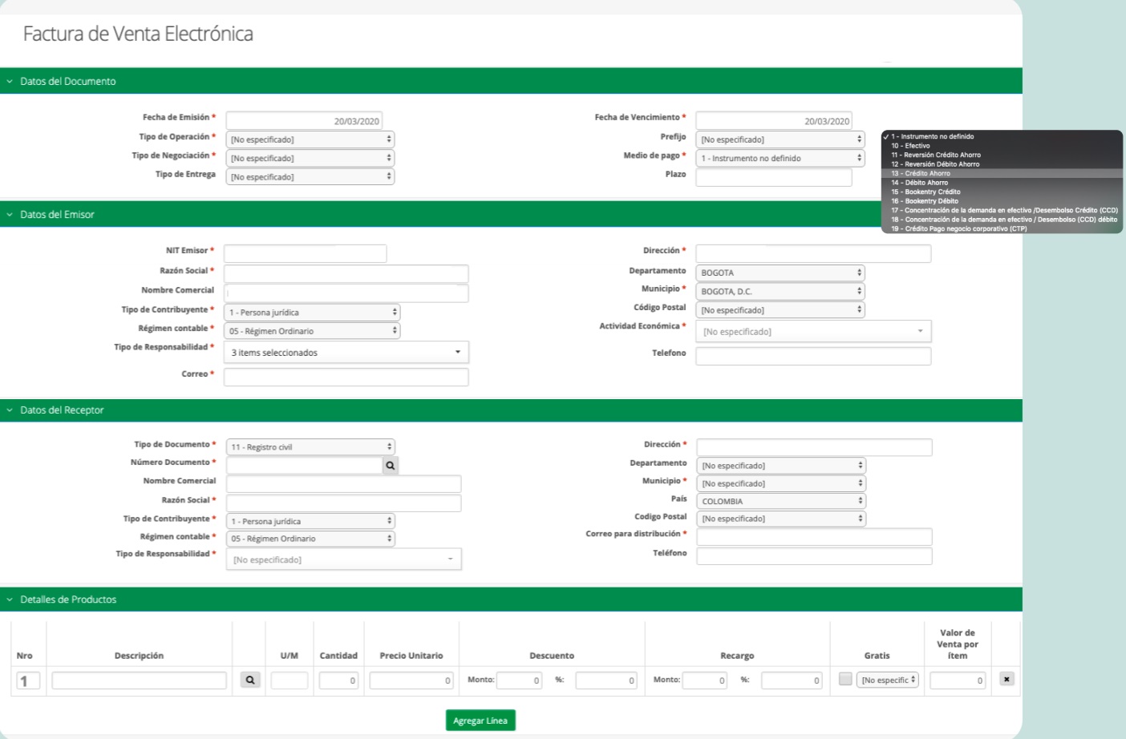Image resolution: width=1126 pixels, height=739 pixels.
Task: Open the emisor Departamento BOGOTA dropdown
Action: (x=780, y=273)
